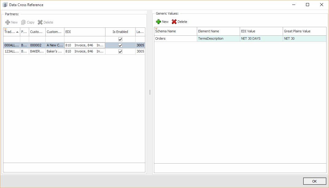Click the New plus icon in Partners toolbar

(x=8, y=22)
